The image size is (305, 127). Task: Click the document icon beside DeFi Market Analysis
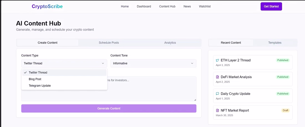coord(217,77)
